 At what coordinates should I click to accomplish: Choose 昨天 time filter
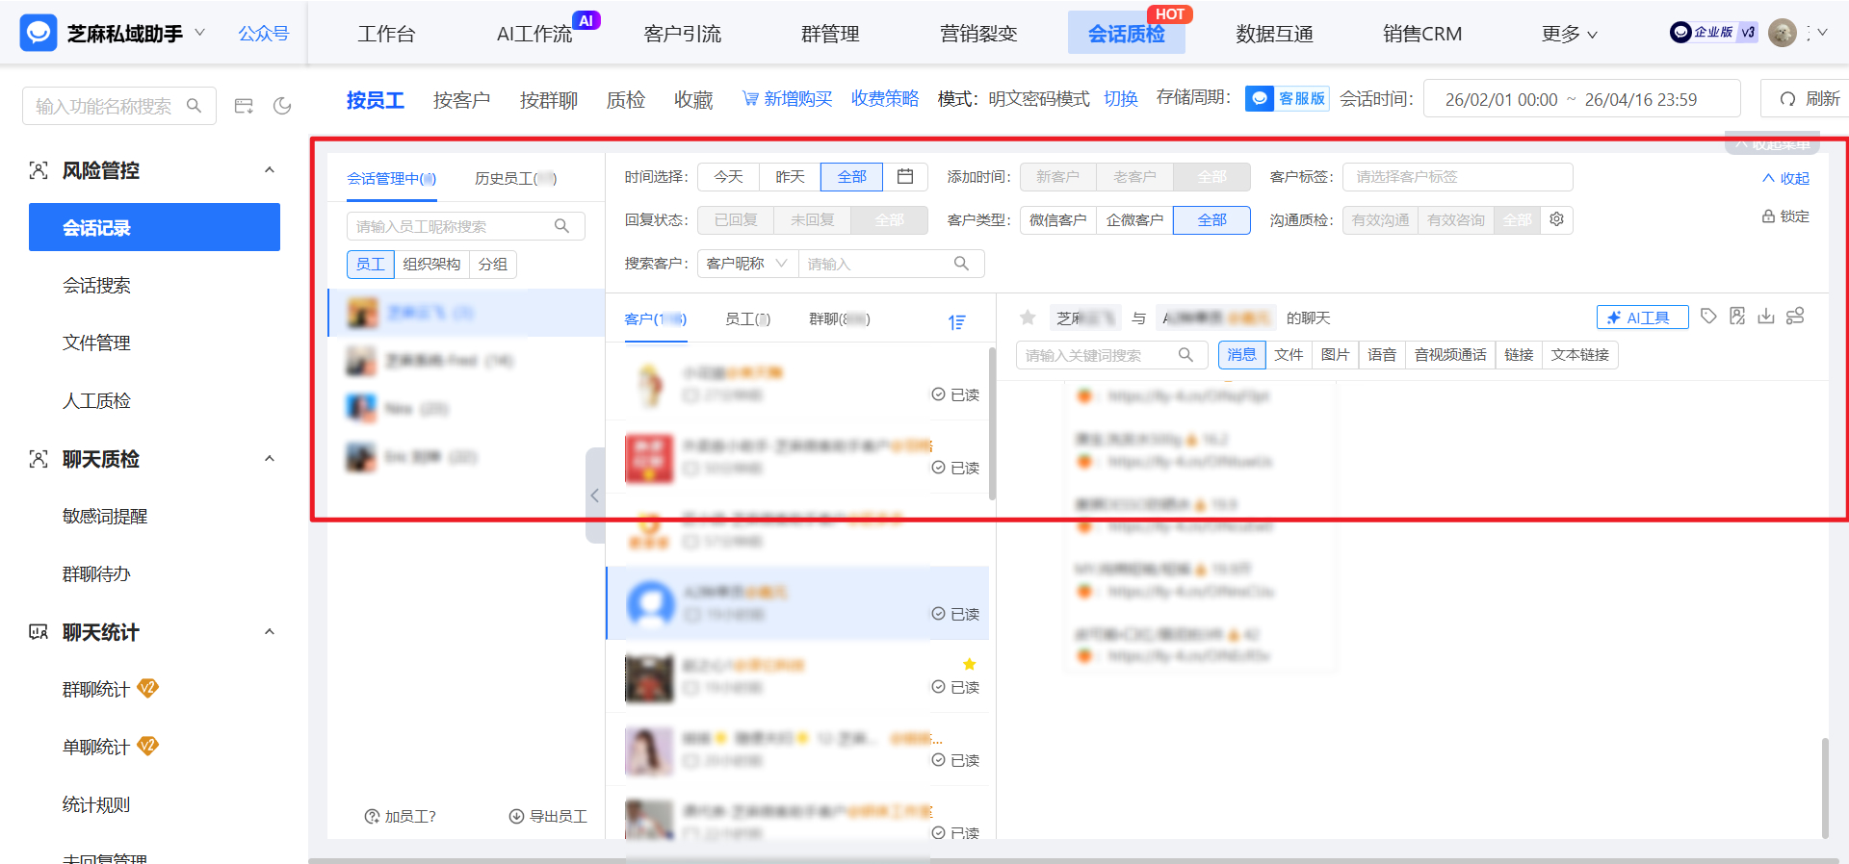(790, 177)
